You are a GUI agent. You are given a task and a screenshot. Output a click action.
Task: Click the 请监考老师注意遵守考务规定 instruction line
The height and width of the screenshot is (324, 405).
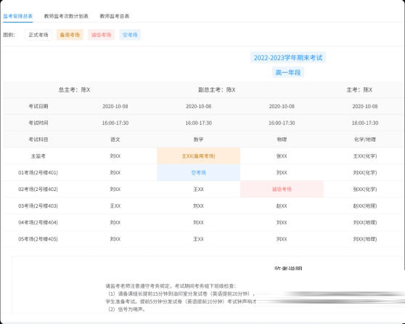point(171,286)
